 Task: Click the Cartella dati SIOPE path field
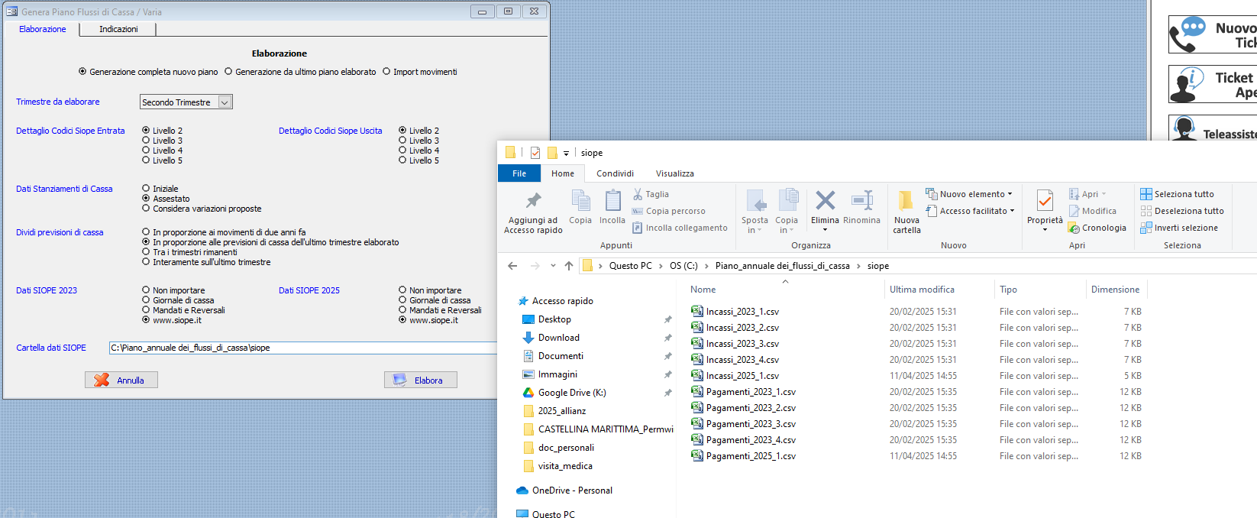[x=305, y=348]
